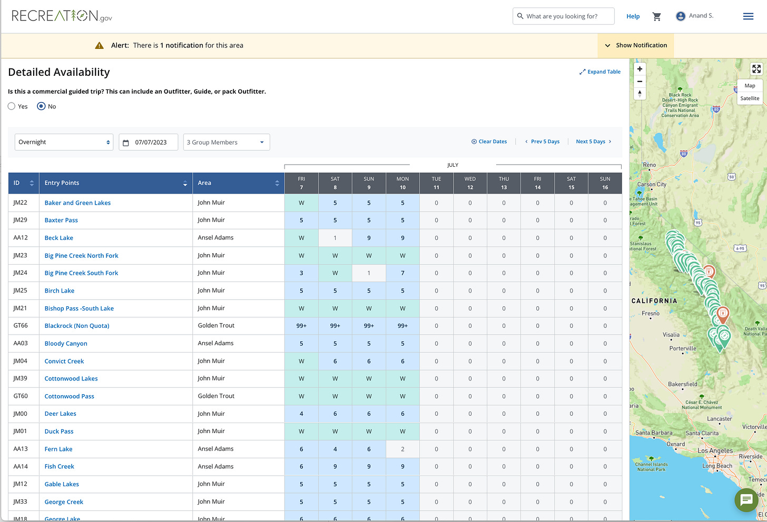Open Beck Lake entry point

pos(59,238)
